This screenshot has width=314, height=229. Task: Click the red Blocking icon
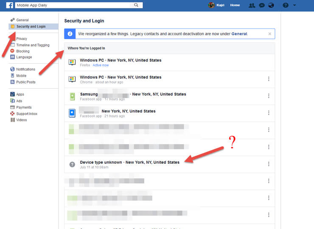(x=12, y=51)
